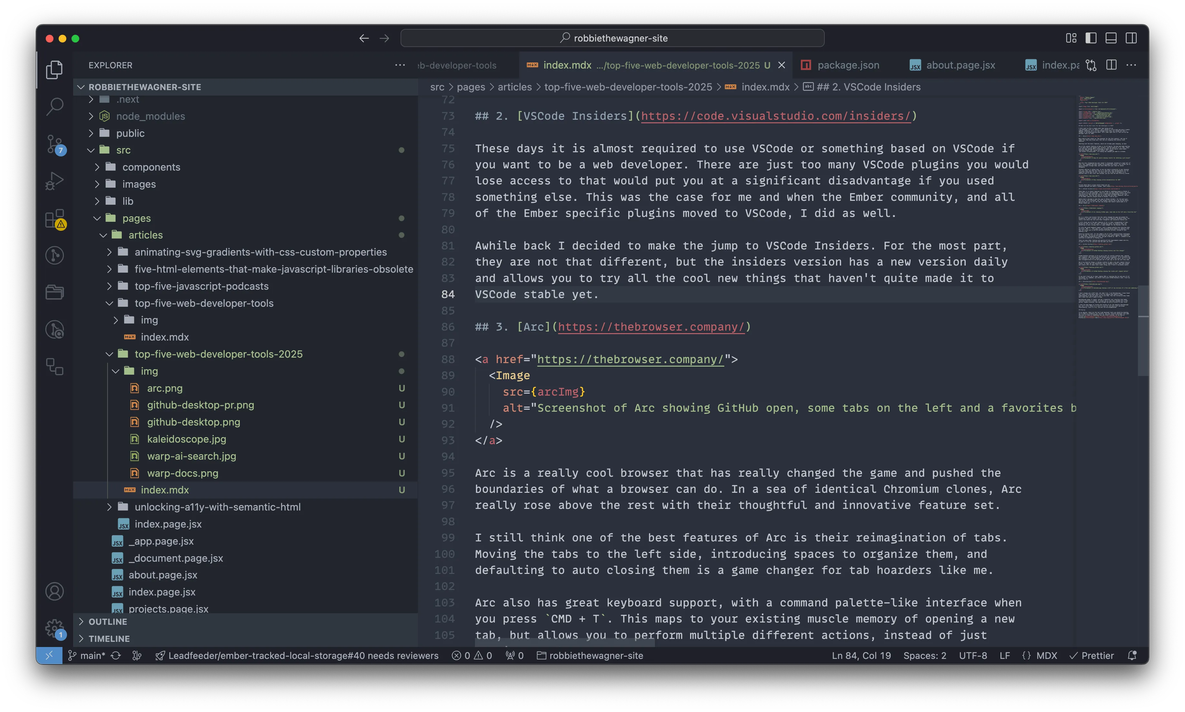Collapse the ROBBIETHEWAGNER-SITE root folder

(x=245, y=87)
